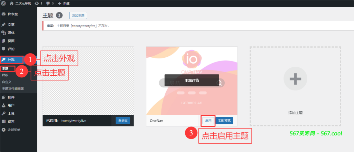Screen dimensions: 354x152
Task: Click the 媒体 media icon
Action: (x=3, y=33)
